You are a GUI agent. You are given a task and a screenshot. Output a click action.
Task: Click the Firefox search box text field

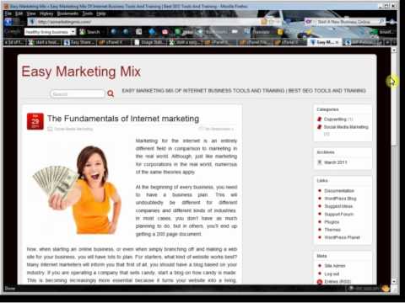pyautogui.click(x=345, y=22)
